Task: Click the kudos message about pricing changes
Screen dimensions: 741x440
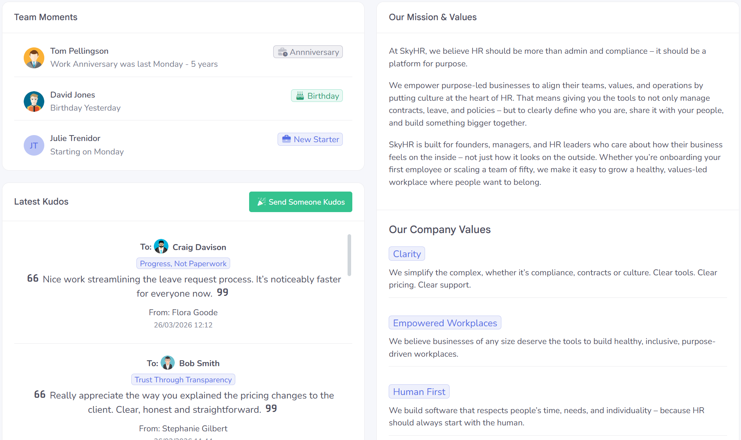Action: click(x=184, y=402)
